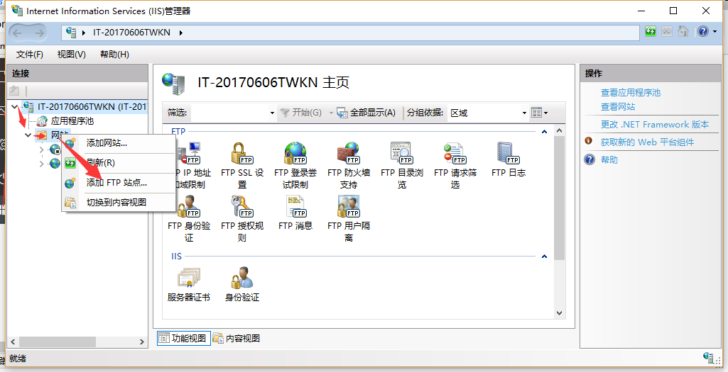
Task: Click the 查看应用程序池 link
Action: pos(631,93)
